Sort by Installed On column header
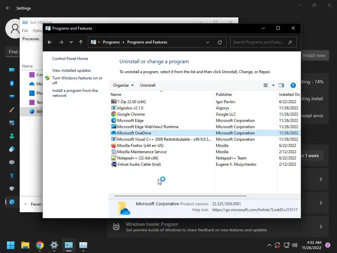337x253 pixels. (289, 95)
